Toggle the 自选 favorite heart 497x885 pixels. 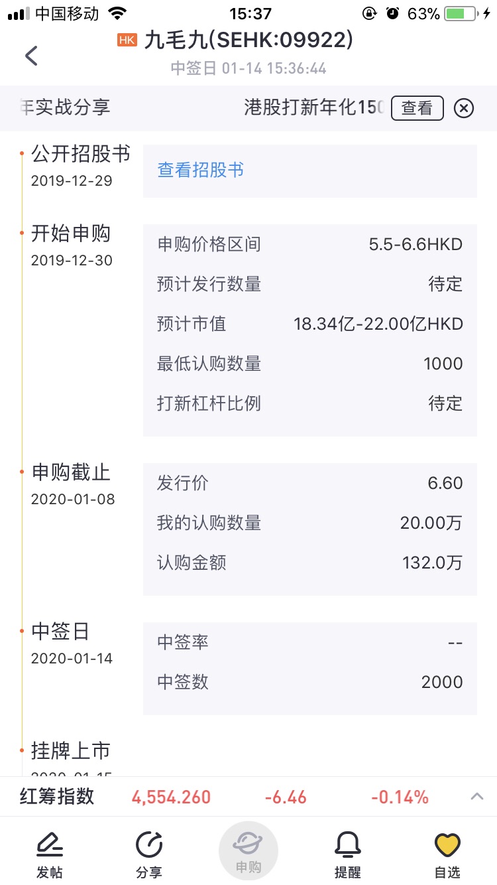click(447, 855)
